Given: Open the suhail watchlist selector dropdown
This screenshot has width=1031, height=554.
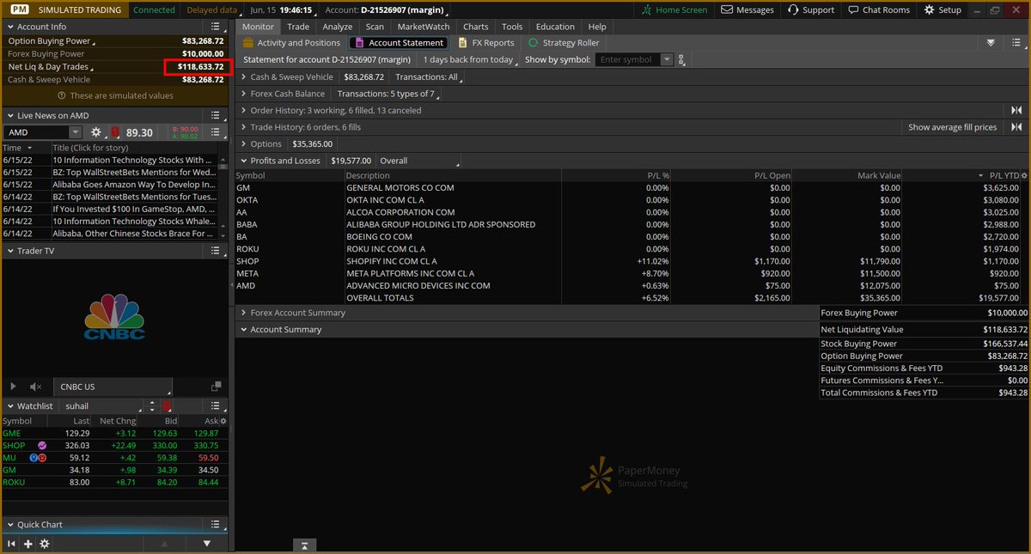Looking at the screenshot, I should (101, 406).
